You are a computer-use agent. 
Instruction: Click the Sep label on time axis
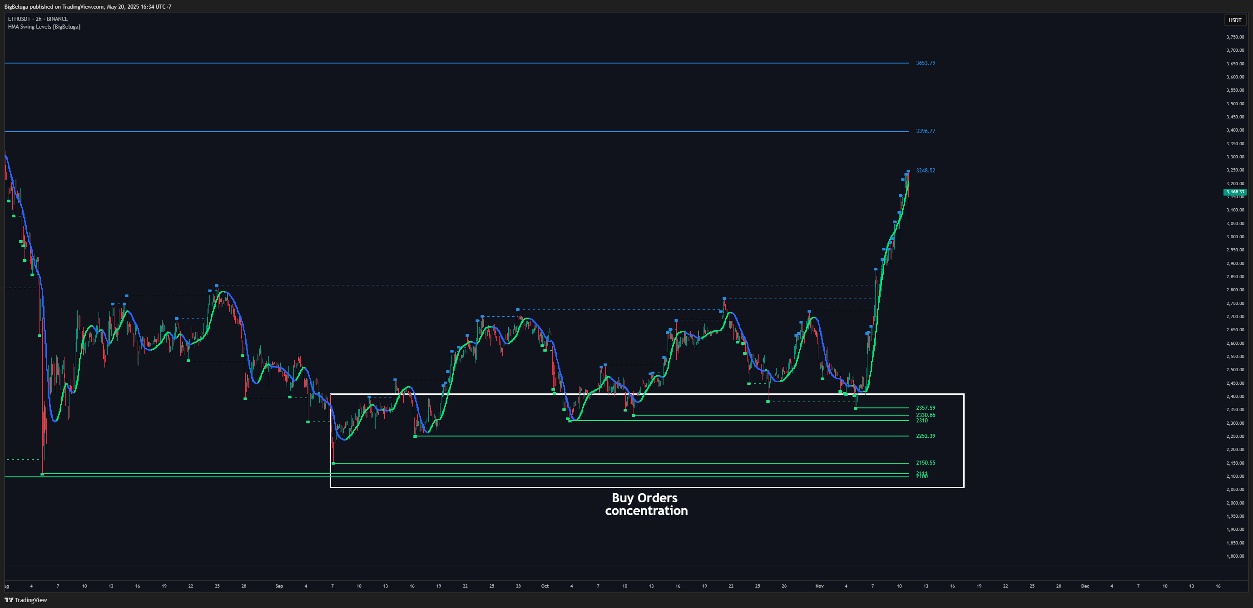[279, 586]
